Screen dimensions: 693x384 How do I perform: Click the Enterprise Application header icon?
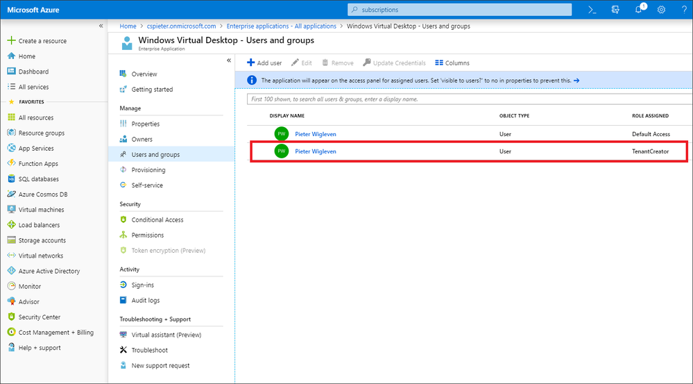pyautogui.click(x=127, y=43)
